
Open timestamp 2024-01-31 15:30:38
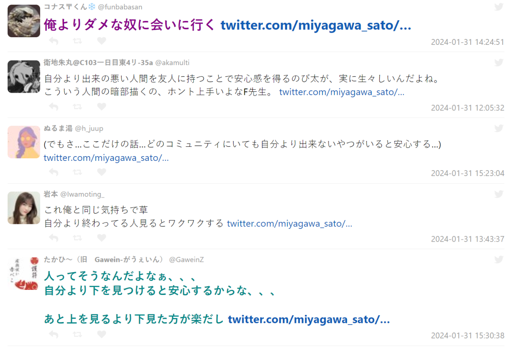tap(468, 335)
